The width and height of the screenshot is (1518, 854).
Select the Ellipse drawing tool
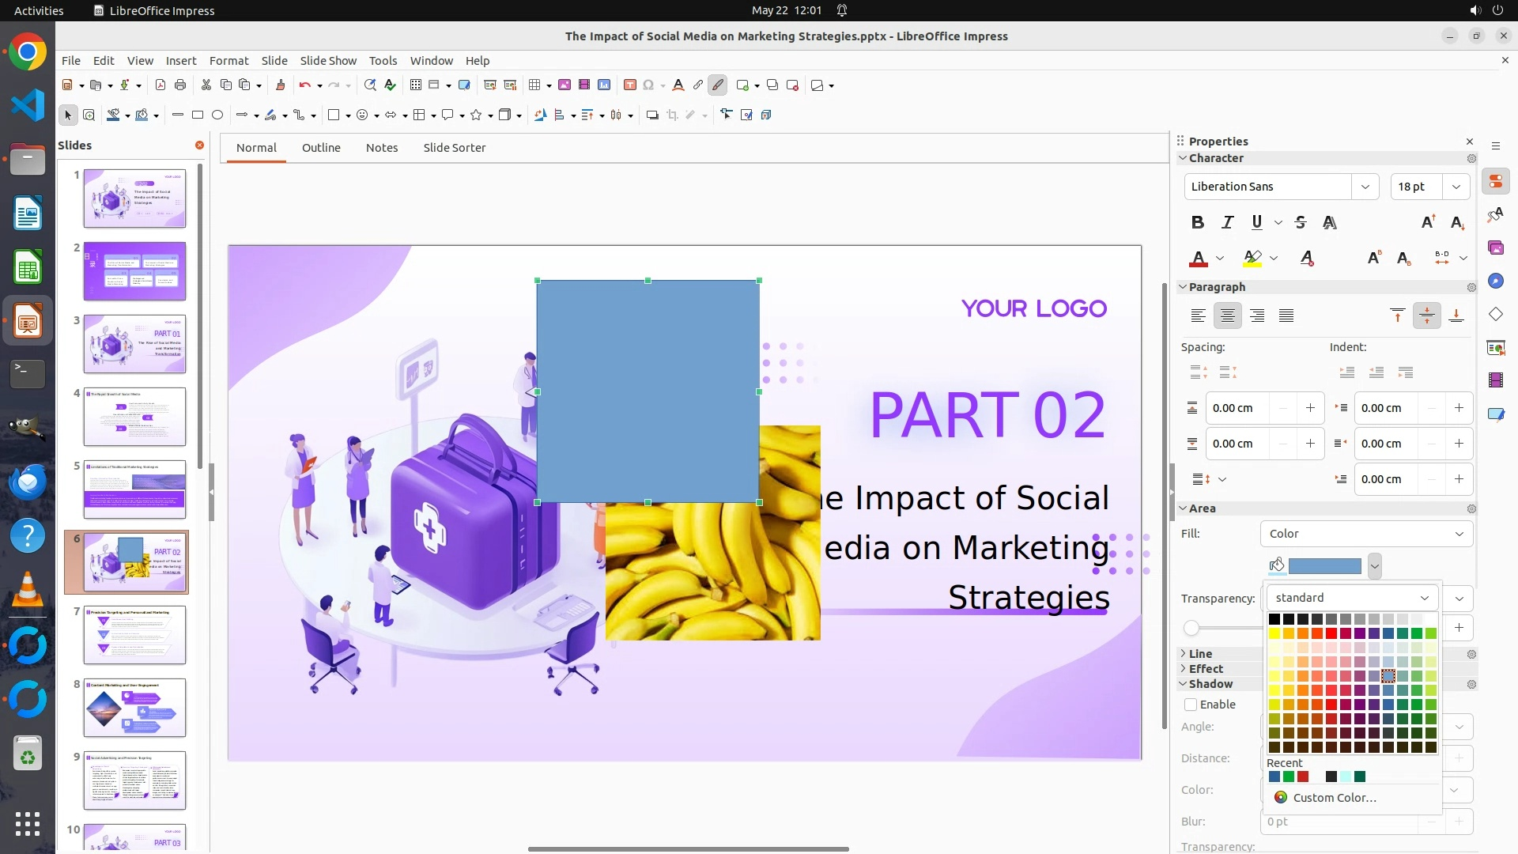pyautogui.click(x=217, y=115)
